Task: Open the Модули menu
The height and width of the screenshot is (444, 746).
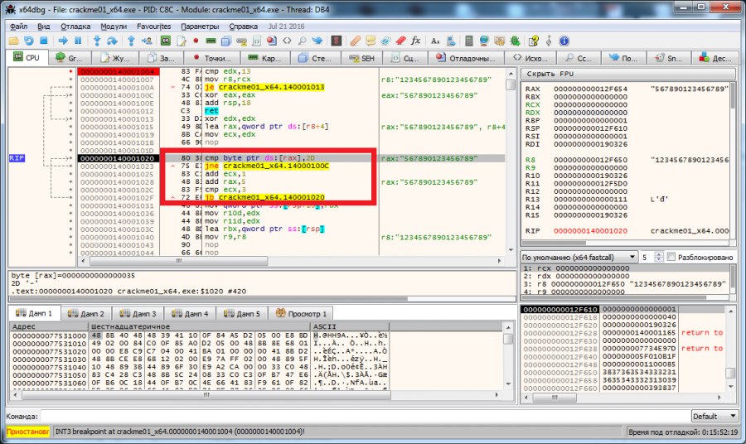Action: [x=114, y=27]
